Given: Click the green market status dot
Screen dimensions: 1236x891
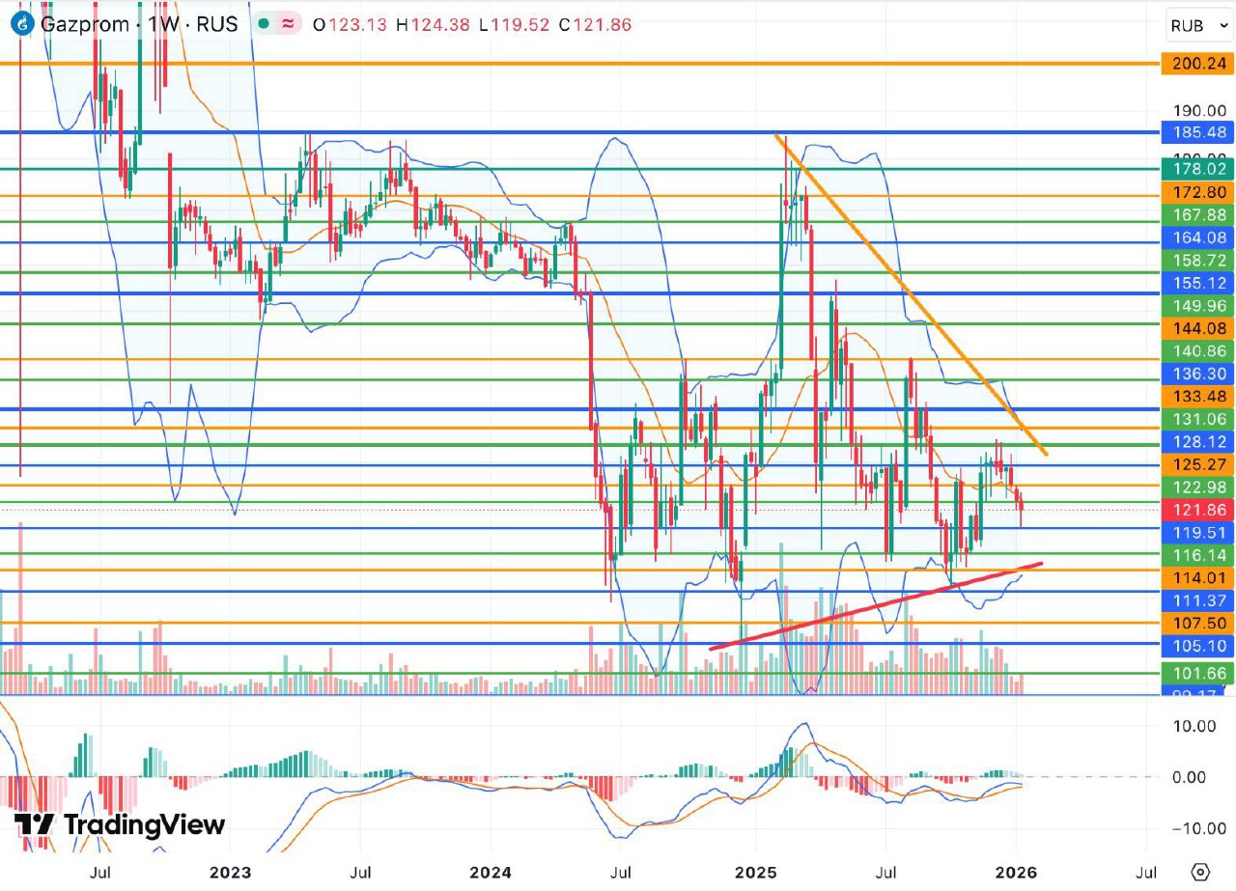Looking at the screenshot, I should point(262,25).
